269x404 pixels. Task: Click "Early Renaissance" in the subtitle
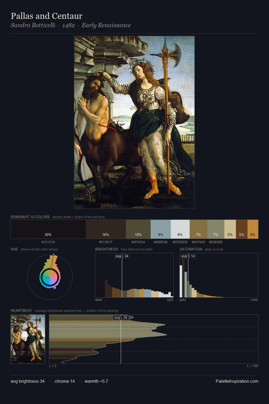(106, 25)
